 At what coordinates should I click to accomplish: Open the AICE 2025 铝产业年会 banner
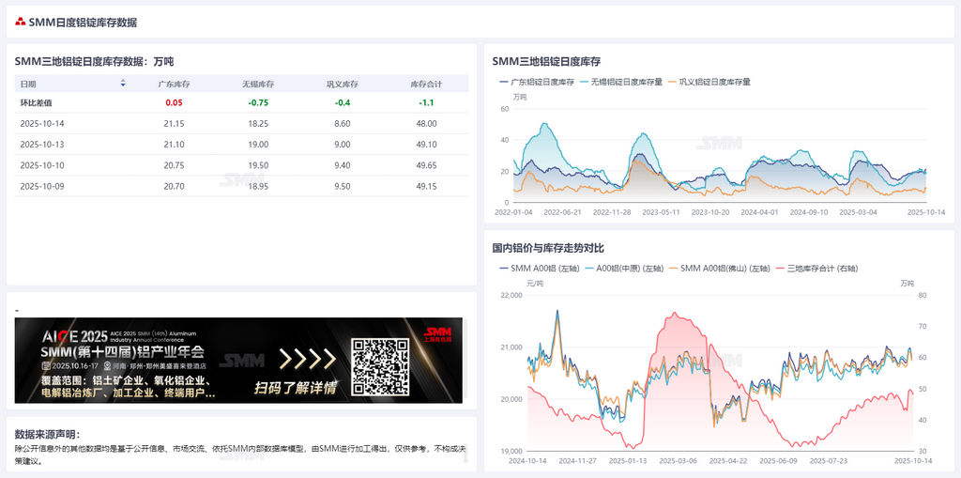(238, 361)
